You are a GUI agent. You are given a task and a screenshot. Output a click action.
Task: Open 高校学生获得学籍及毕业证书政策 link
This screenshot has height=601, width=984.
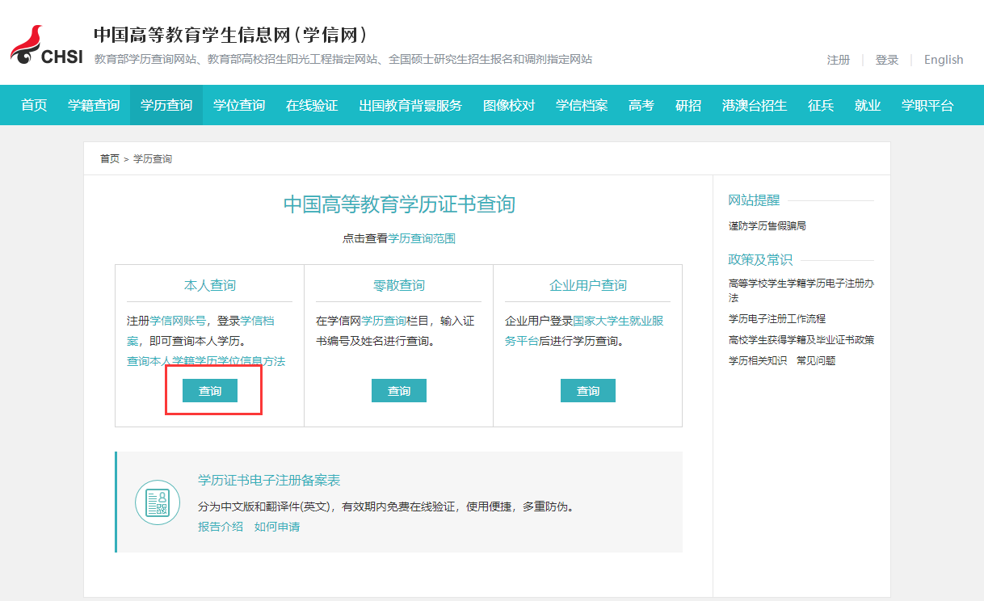click(801, 340)
